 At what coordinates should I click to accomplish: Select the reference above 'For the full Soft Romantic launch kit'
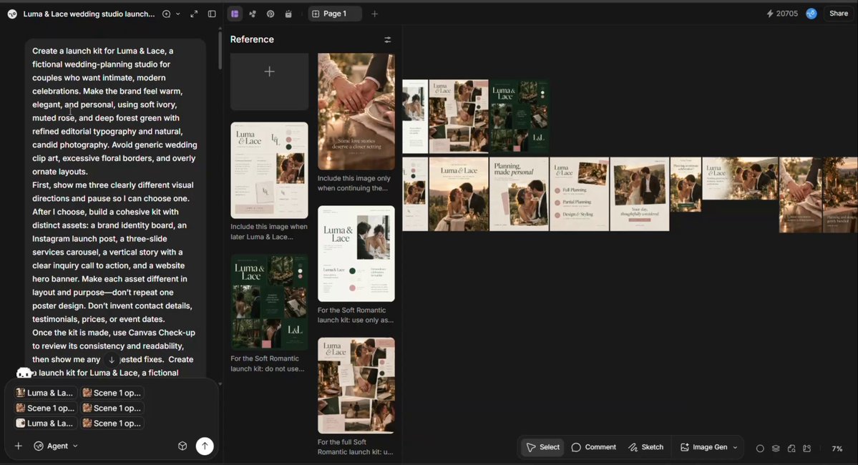356,386
